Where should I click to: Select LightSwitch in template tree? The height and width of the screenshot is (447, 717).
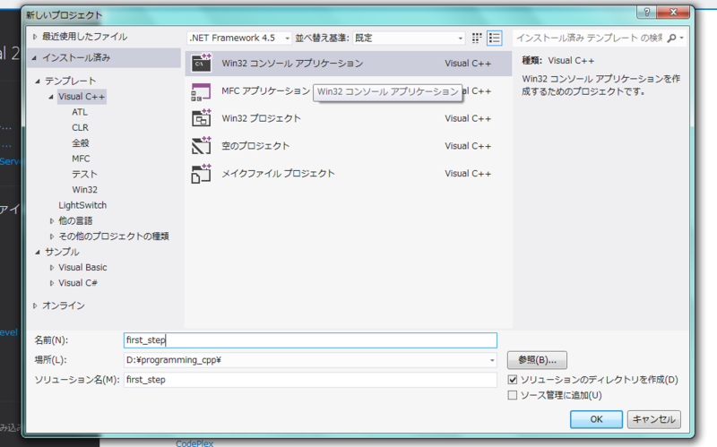[82, 206]
